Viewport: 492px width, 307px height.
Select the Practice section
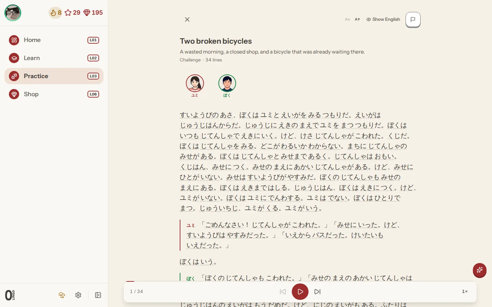54,76
